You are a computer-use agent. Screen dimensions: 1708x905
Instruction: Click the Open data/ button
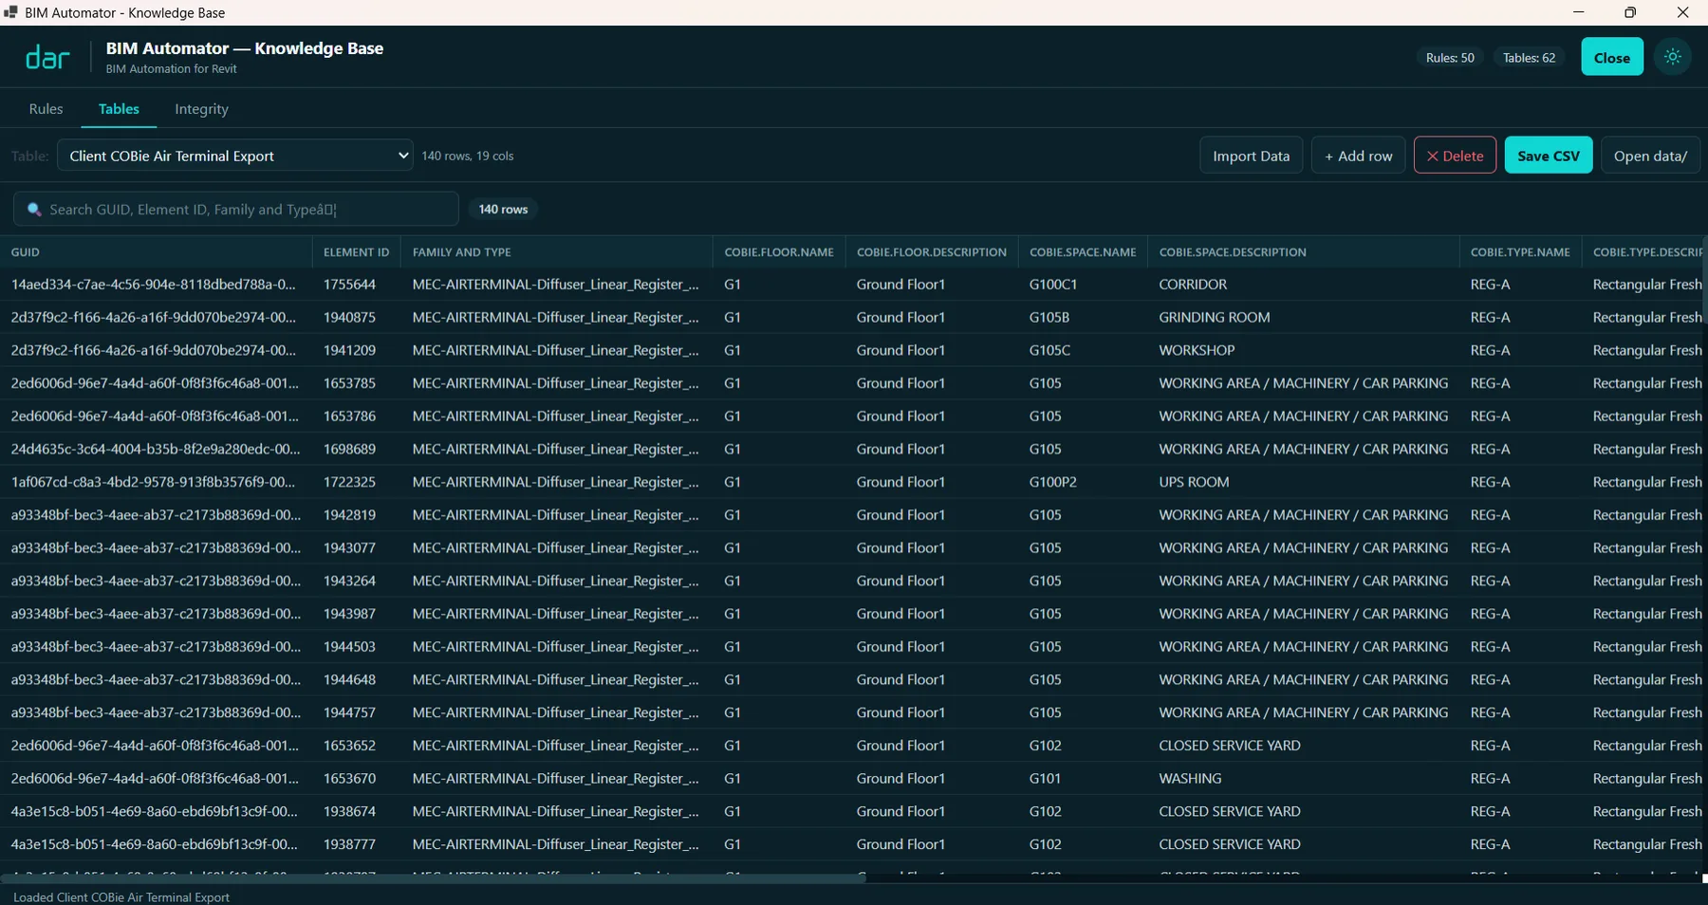1650,156
